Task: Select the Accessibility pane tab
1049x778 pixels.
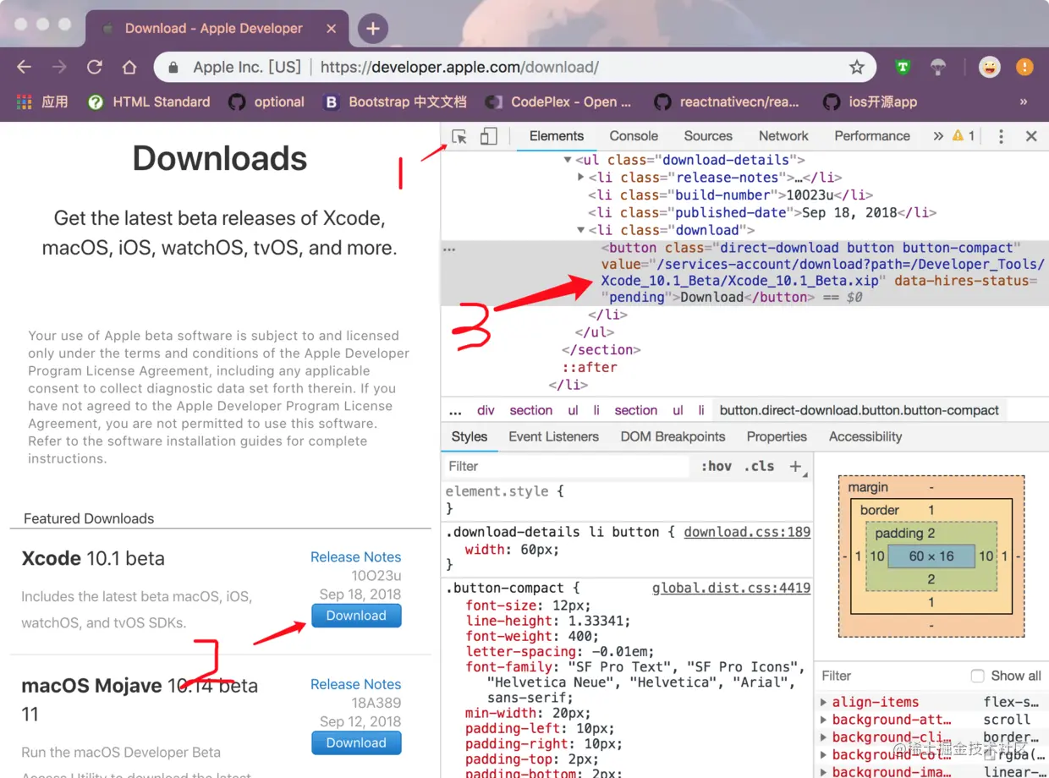Action: click(865, 436)
